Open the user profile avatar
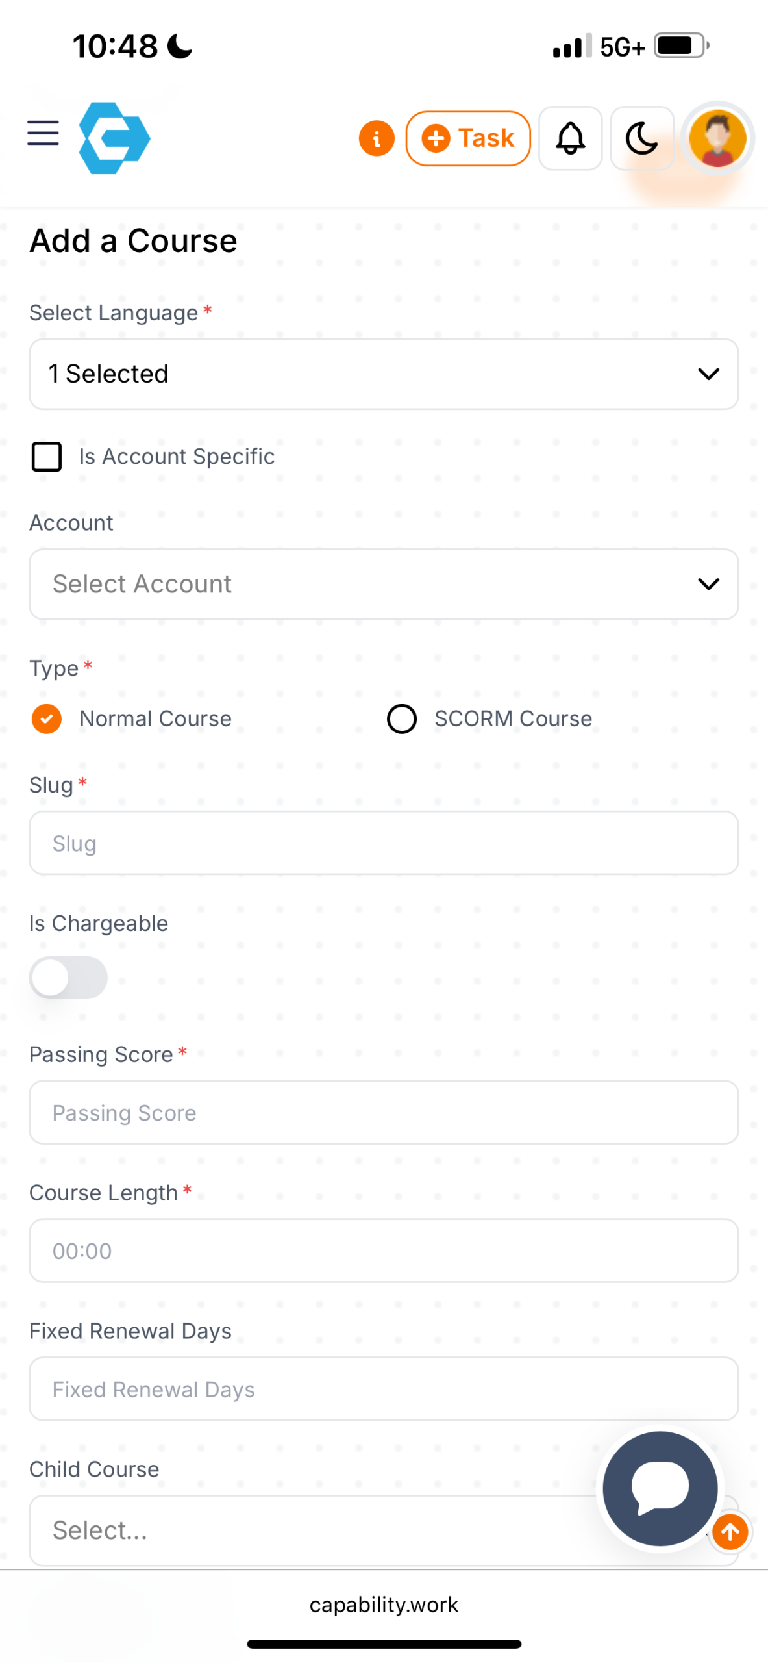This screenshot has width=768, height=1663. [717, 138]
